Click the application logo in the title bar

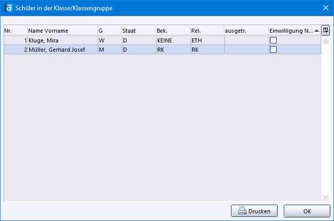[x=8, y=8]
